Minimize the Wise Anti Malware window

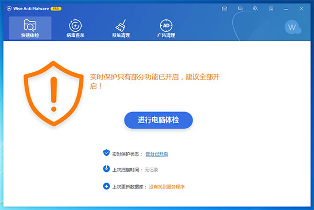coord(287,9)
